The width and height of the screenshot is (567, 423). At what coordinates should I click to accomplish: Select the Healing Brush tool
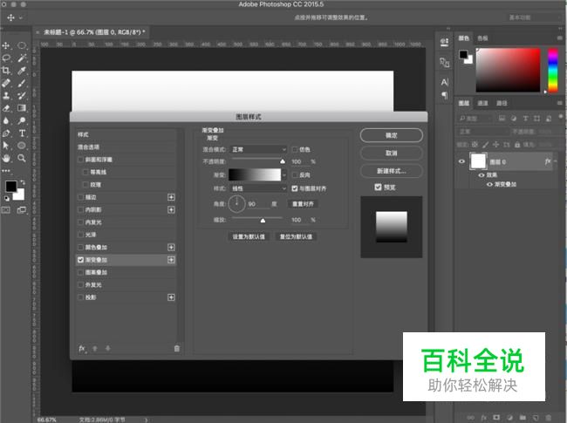(6, 83)
